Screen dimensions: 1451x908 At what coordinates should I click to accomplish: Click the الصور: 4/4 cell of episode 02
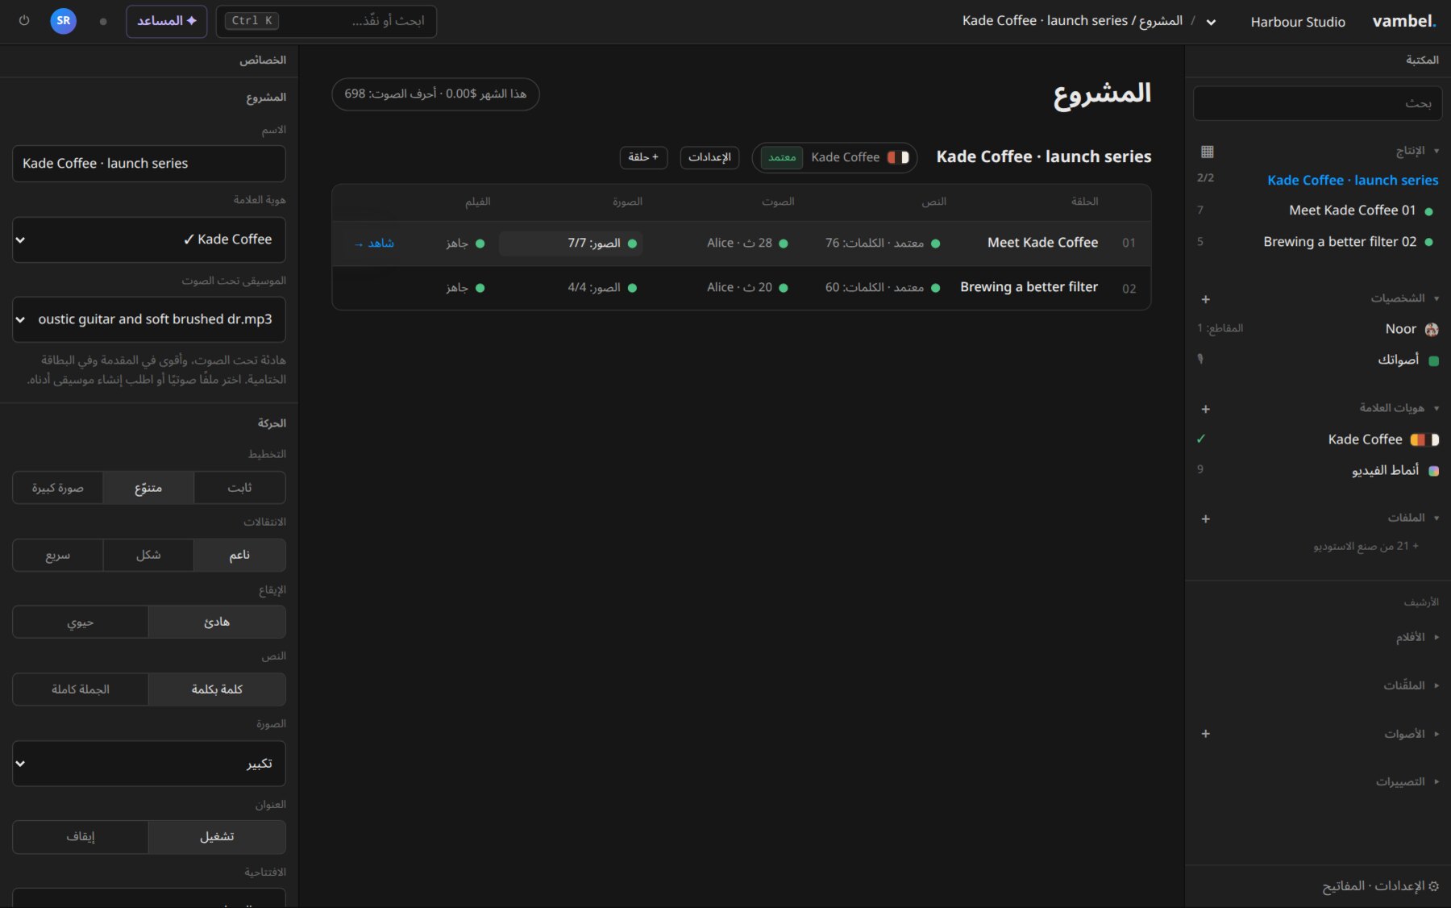tap(602, 288)
